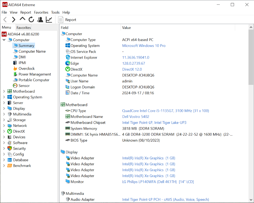Open the Report menu
Image resolution: width=254 pixels, height=203 pixels.
coord(26,12)
